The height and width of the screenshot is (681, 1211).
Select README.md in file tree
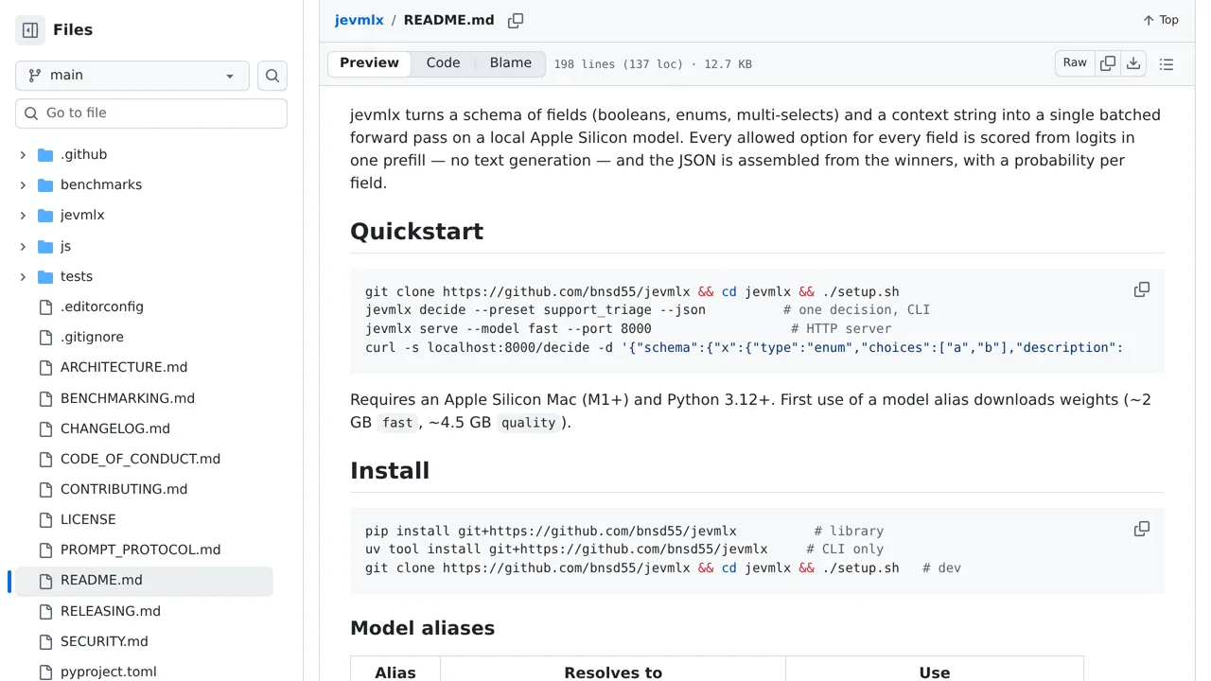(x=144, y=581)
